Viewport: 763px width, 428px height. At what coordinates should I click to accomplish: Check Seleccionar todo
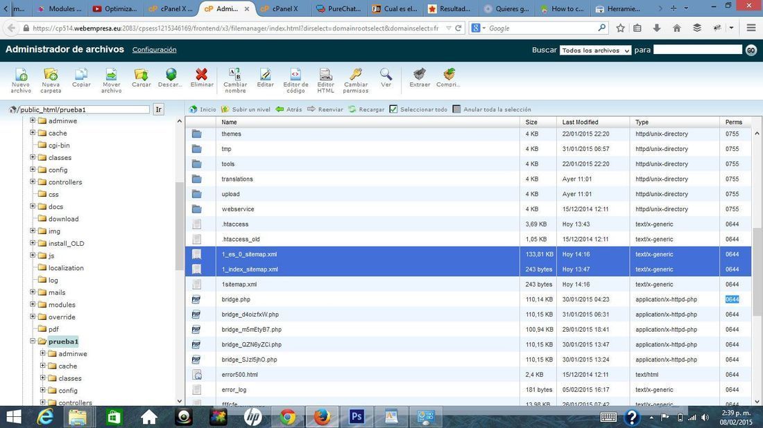[x=394, y=109]
